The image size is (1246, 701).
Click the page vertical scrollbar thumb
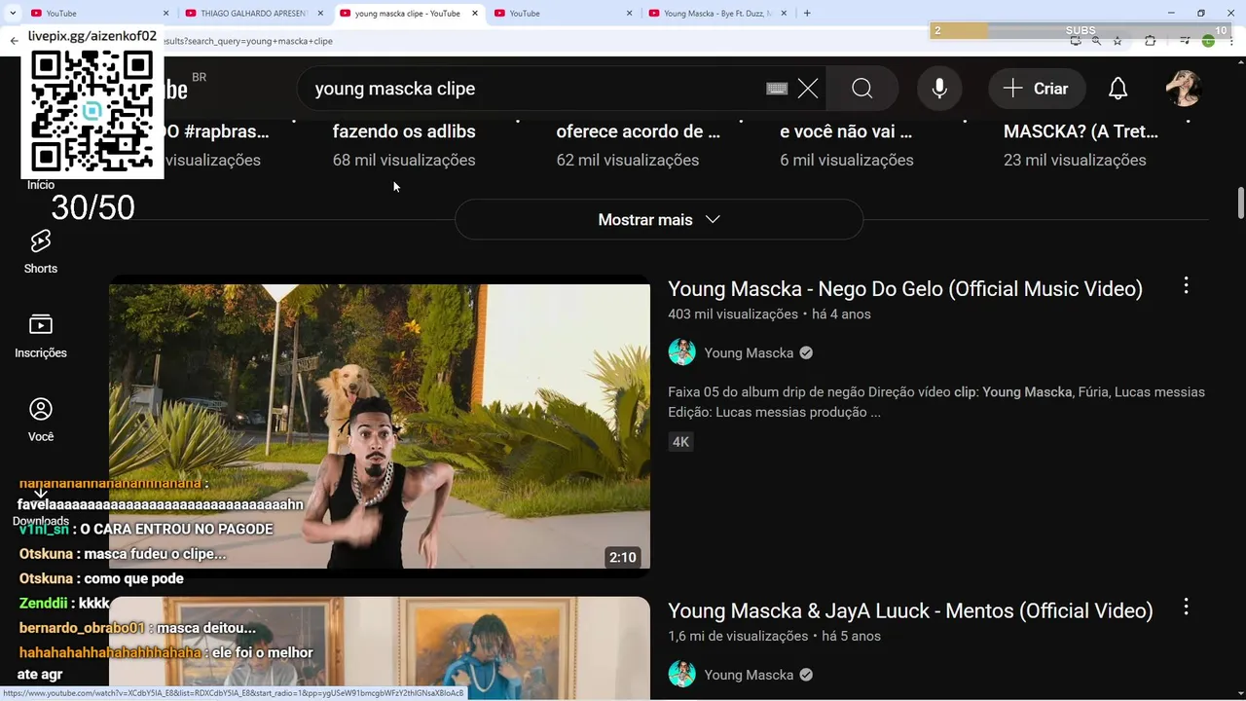coord(1241,203)
